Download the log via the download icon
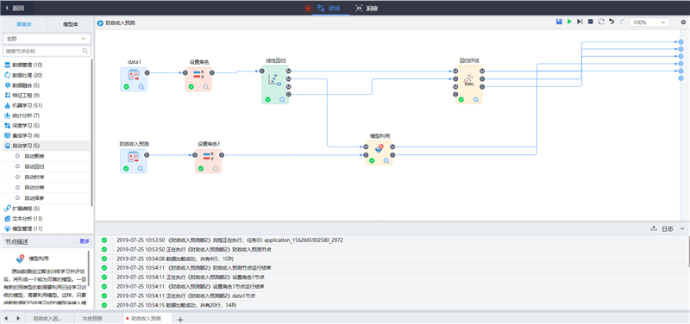690x324 pixels. [654, 228]
